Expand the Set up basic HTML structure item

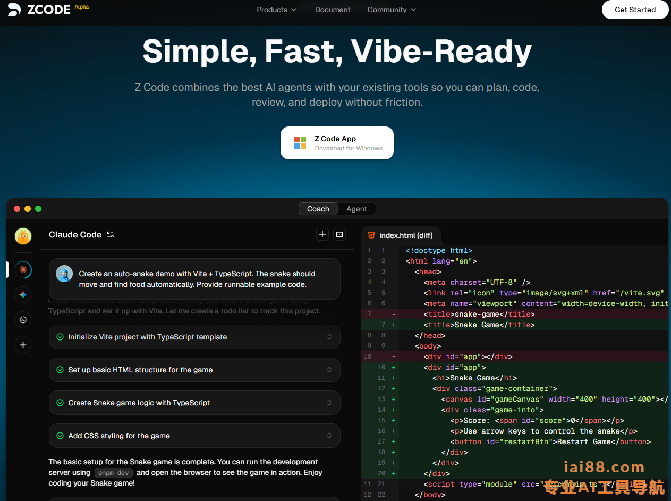[329, 370]
